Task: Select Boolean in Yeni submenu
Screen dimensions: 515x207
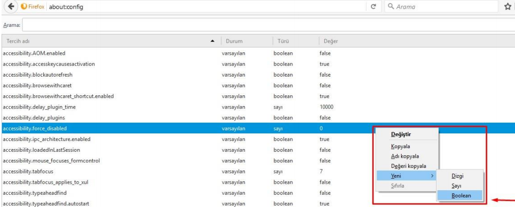Action: click(x=460, y=195)
